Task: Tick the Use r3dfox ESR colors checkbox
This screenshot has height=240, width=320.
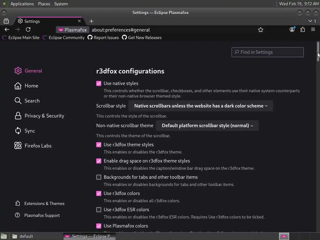Action: (99, 210)
